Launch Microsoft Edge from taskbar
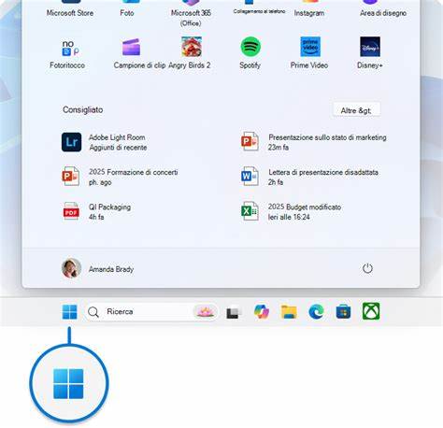443x428 pixels. pyautogui.click(x=316, y=312)
